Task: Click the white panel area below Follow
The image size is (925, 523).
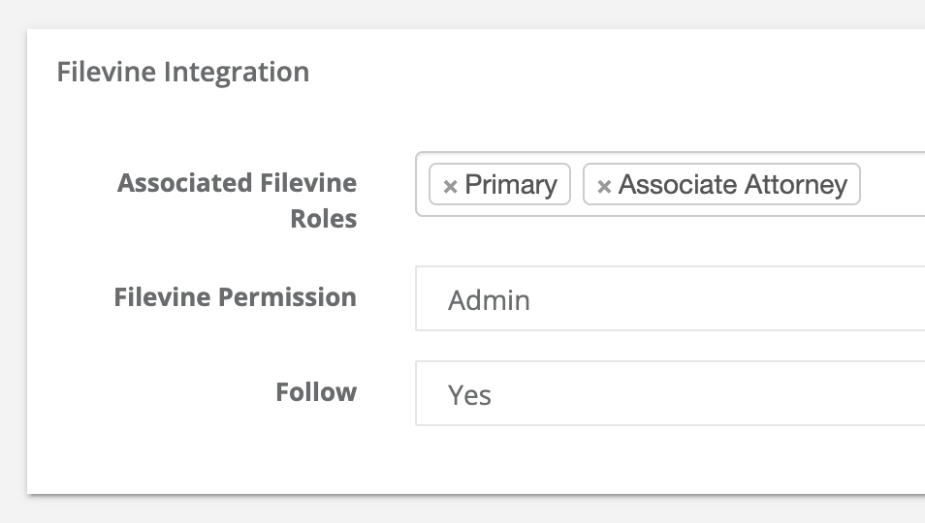Action: coord(472,461)
